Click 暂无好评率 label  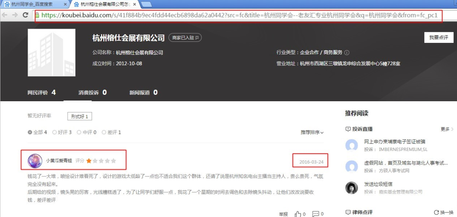[x=39, y=116]
